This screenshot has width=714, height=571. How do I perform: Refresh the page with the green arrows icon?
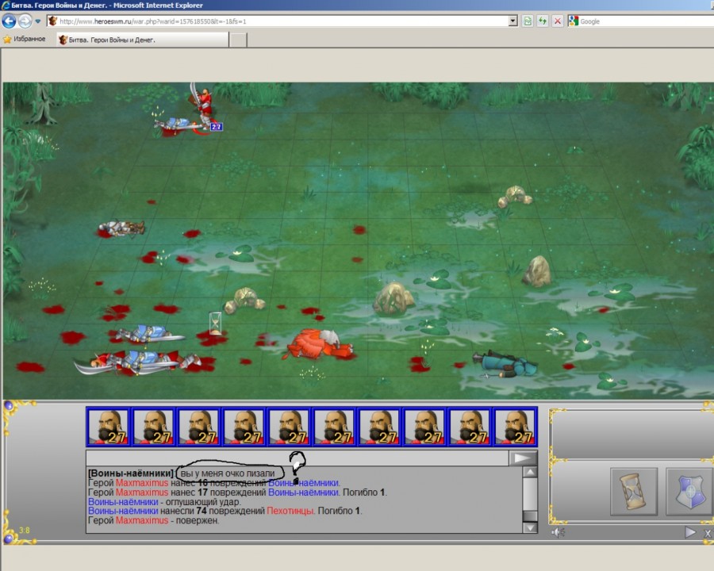coord(543,21)
